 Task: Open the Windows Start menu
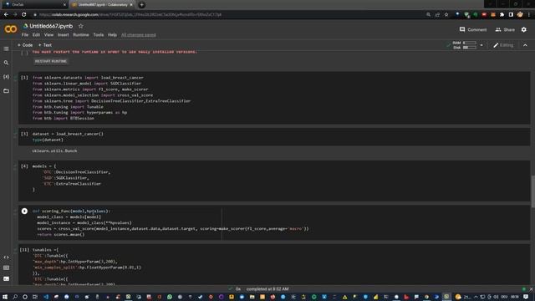pyautogui.click(x=5, y=297)
